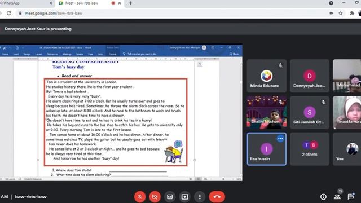This screenshot has height=203, width=361.
Task: Click 'Tell me what you want to do' in Word
Action: (139, 54)
